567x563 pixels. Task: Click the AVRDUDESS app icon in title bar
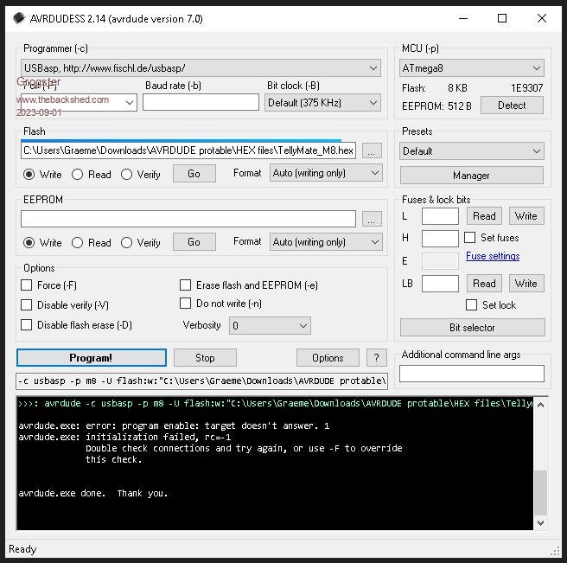coord(18,18)
